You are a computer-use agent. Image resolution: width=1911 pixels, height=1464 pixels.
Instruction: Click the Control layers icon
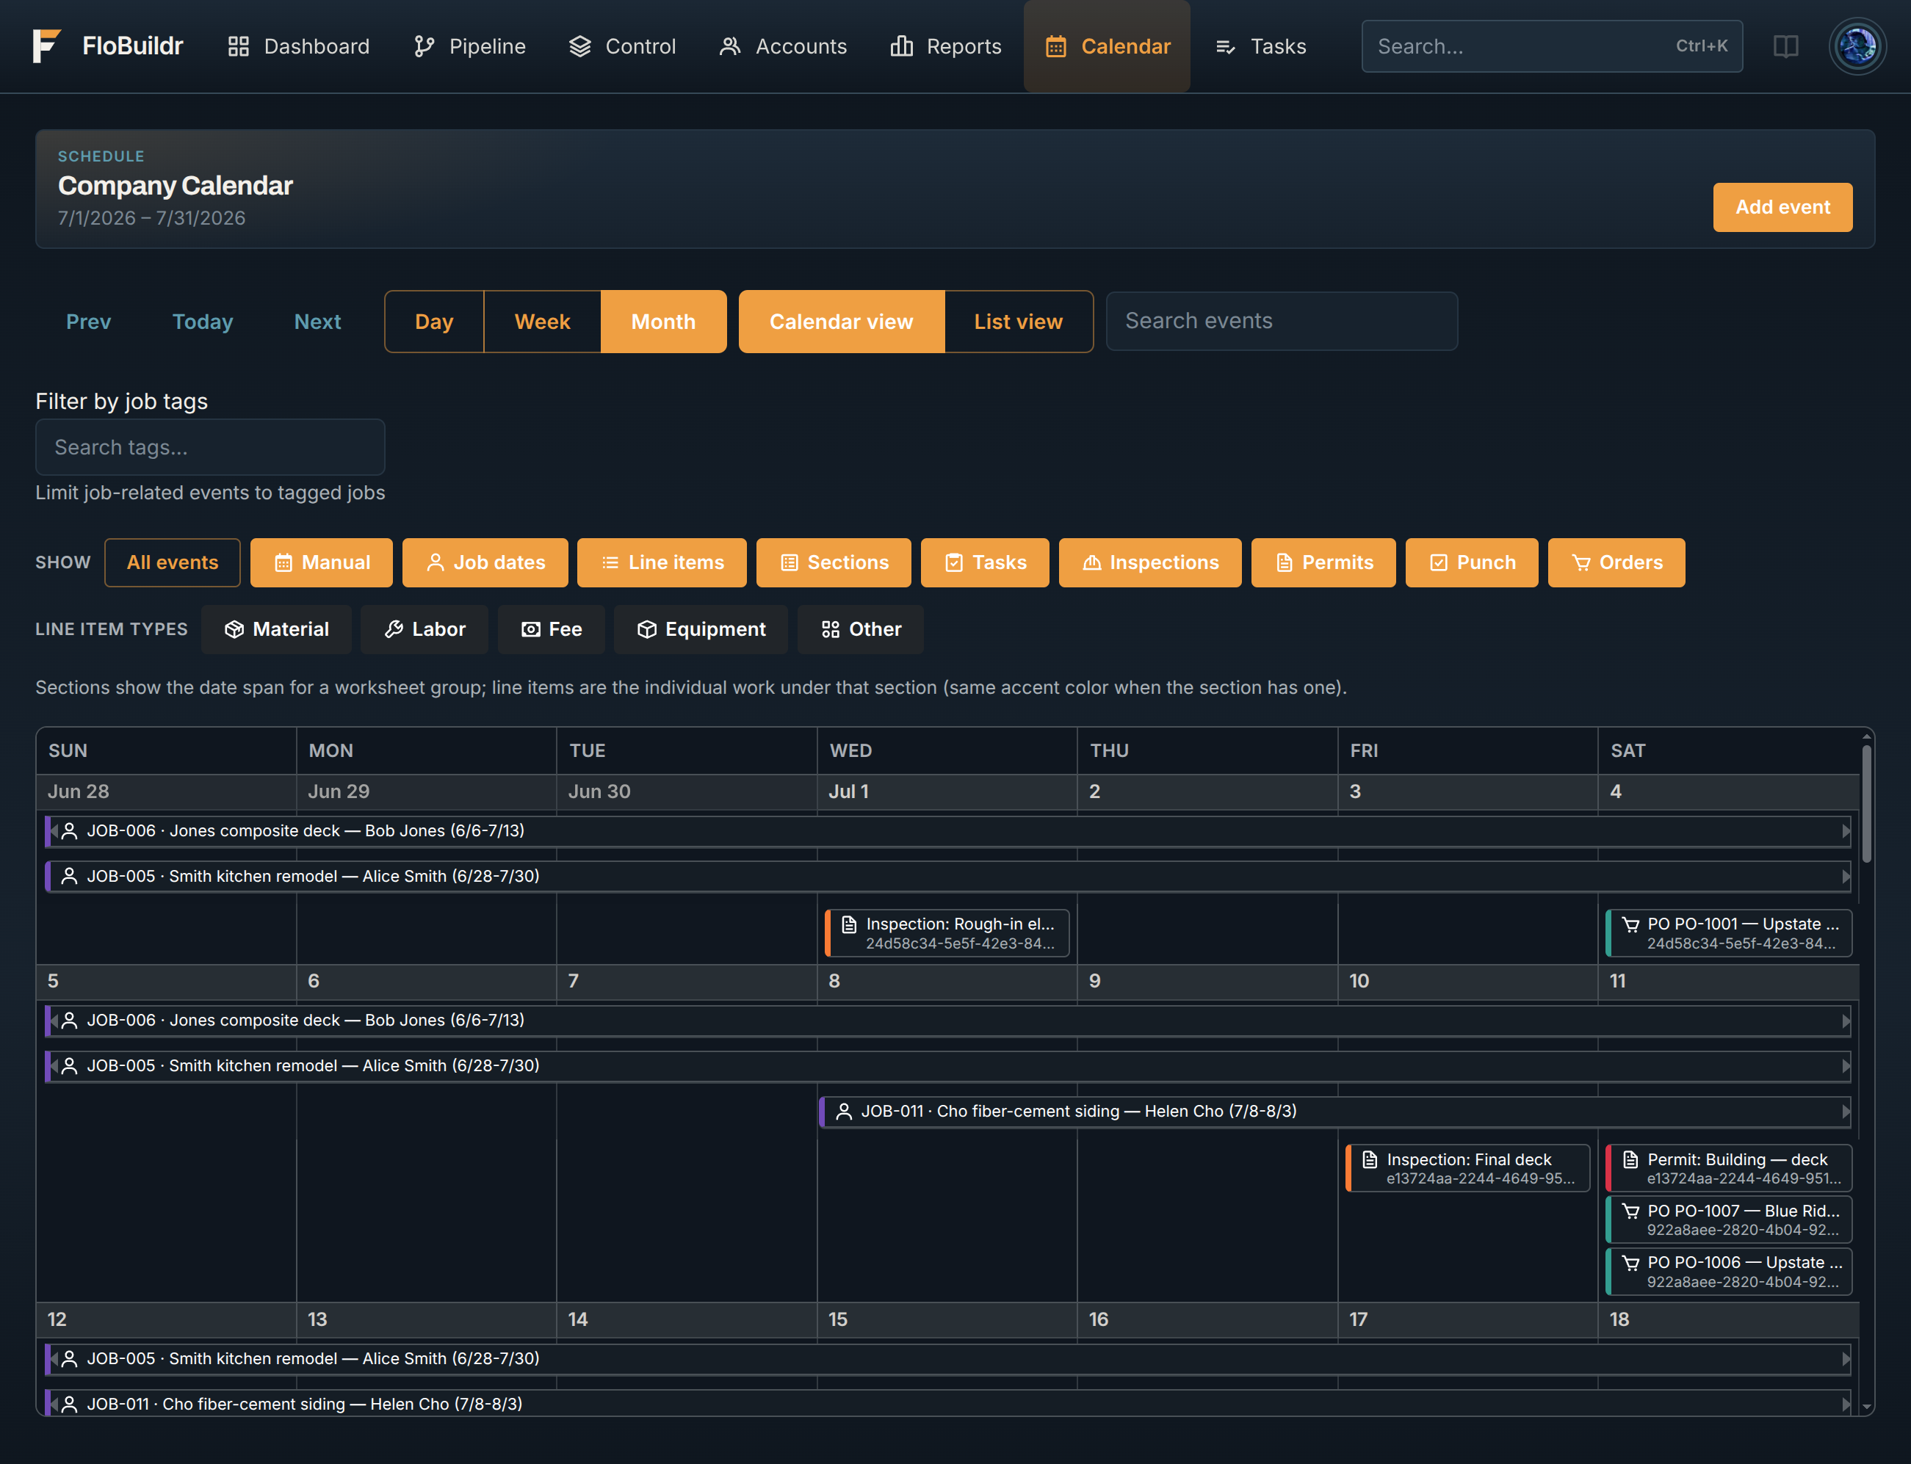coord(579,46)
